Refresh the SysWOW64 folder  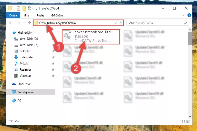(121, 23)
